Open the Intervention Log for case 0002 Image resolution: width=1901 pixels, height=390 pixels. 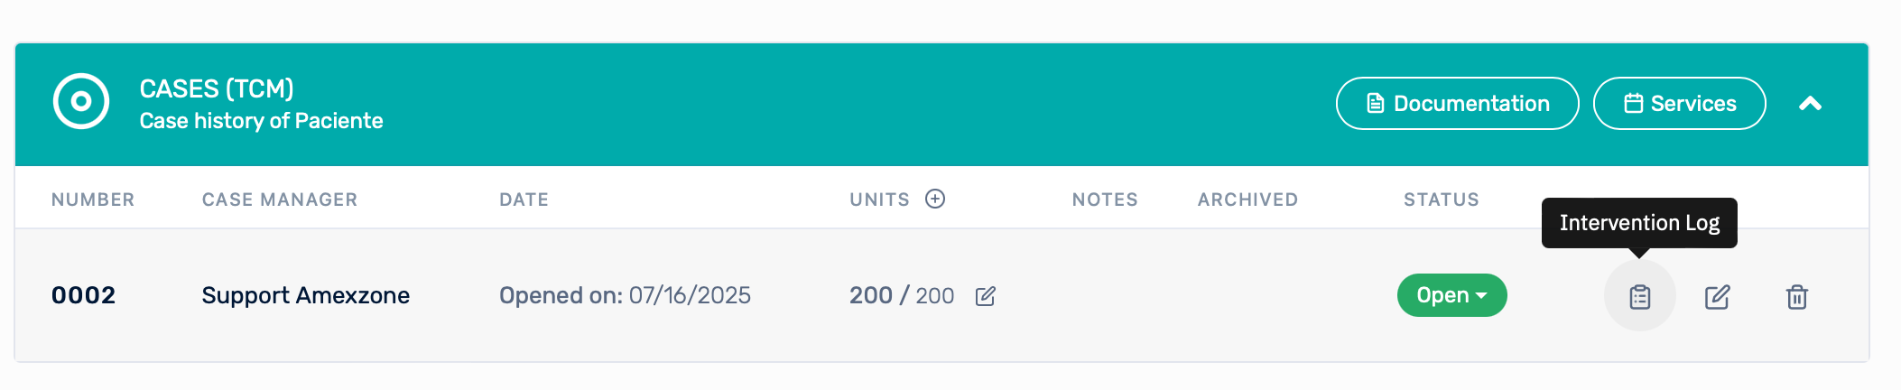[x=1639, y=296]
